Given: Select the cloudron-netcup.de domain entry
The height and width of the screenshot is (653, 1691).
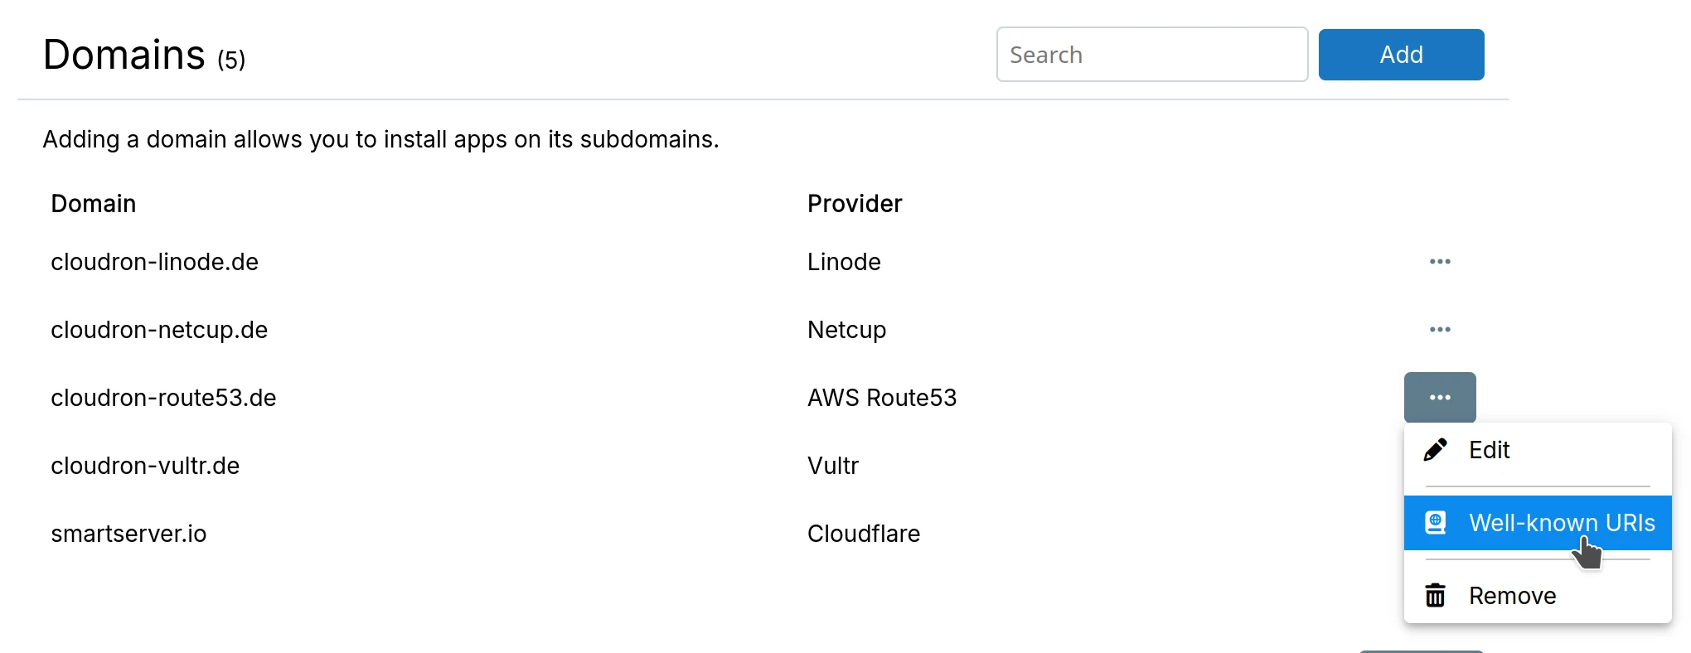Looking at the screenshot, I should [159, 330].
